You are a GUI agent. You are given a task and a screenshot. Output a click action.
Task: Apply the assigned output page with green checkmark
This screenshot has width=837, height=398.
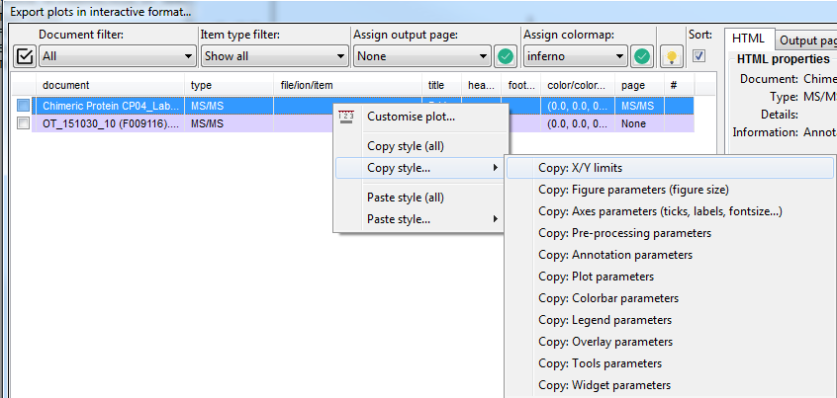506,56
